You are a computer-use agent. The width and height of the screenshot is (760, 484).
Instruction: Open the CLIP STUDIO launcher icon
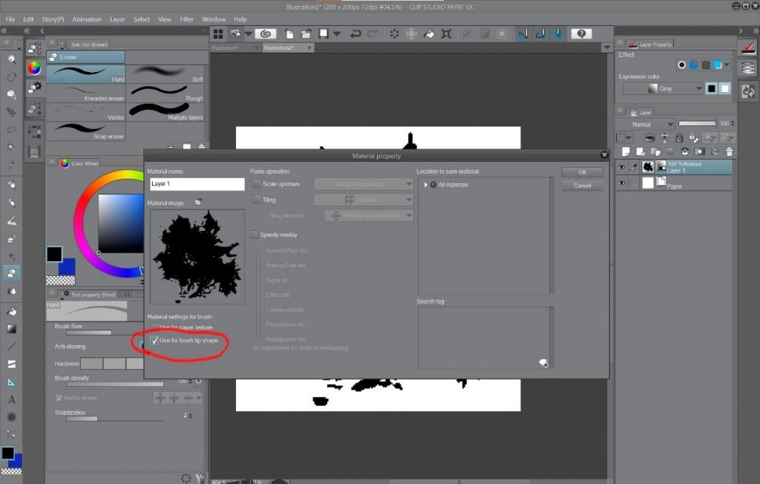click(265, 33)
